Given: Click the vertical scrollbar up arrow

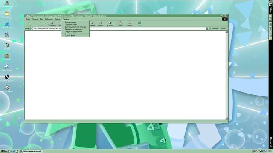Looking at the screenshot, I should point(227,31).
